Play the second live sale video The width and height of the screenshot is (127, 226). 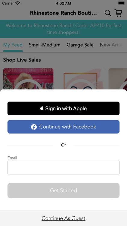coord(81,79)
